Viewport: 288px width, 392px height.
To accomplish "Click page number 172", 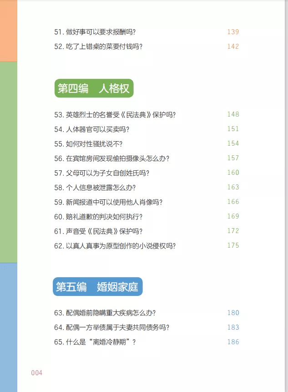I will (x=233, y=231).
